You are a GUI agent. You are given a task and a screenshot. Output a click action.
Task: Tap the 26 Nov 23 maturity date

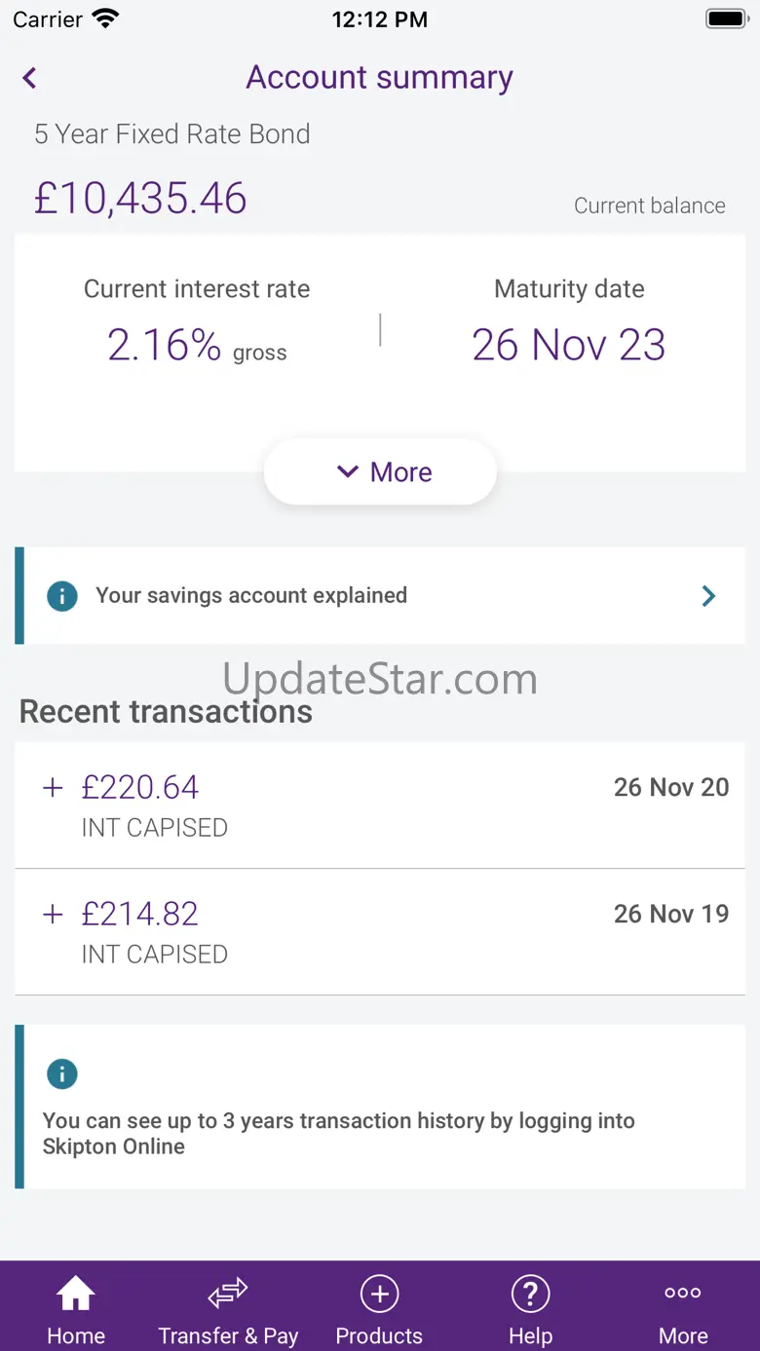pyautogui.click(x=569, y=345)
